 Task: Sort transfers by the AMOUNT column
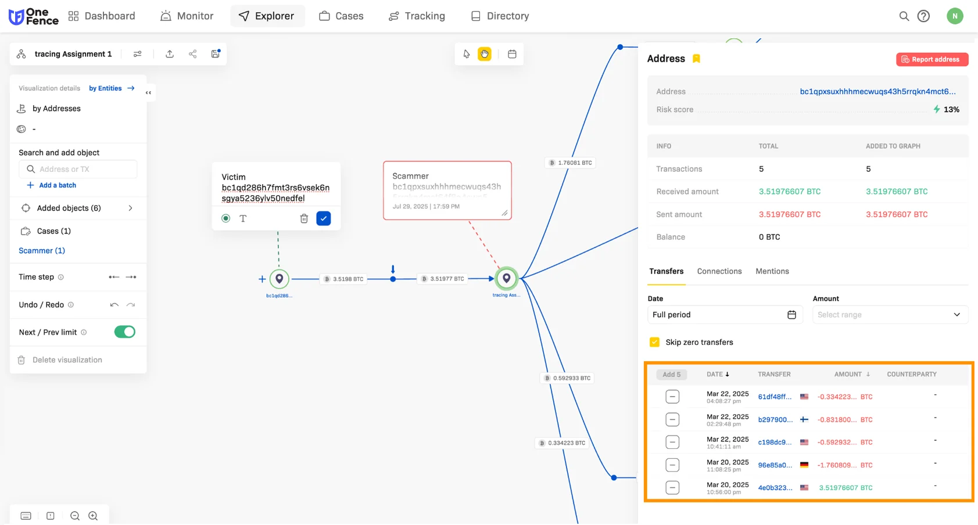click(x=852, y=375)
